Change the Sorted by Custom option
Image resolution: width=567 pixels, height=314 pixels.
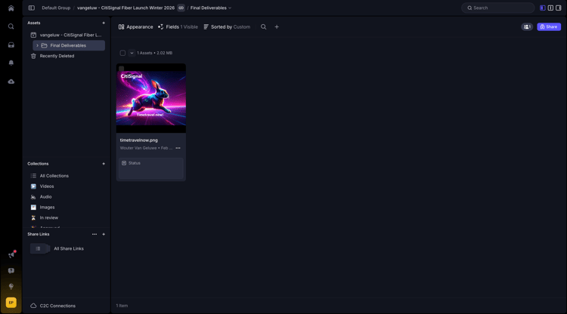tap(227, 26)
